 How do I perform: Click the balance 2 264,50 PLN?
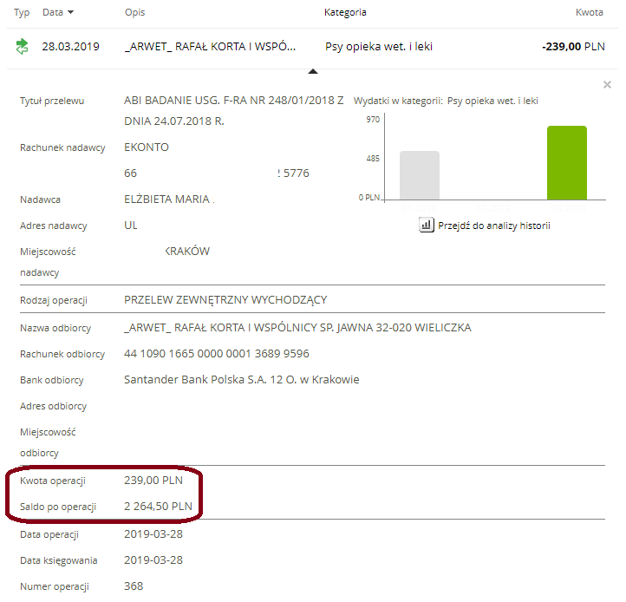[x=158, y=507]
